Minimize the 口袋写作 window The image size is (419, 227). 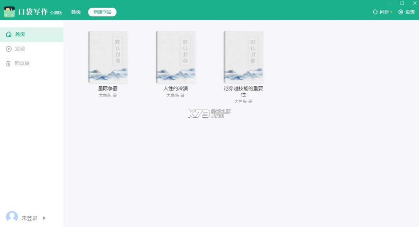tap(389, 3)
